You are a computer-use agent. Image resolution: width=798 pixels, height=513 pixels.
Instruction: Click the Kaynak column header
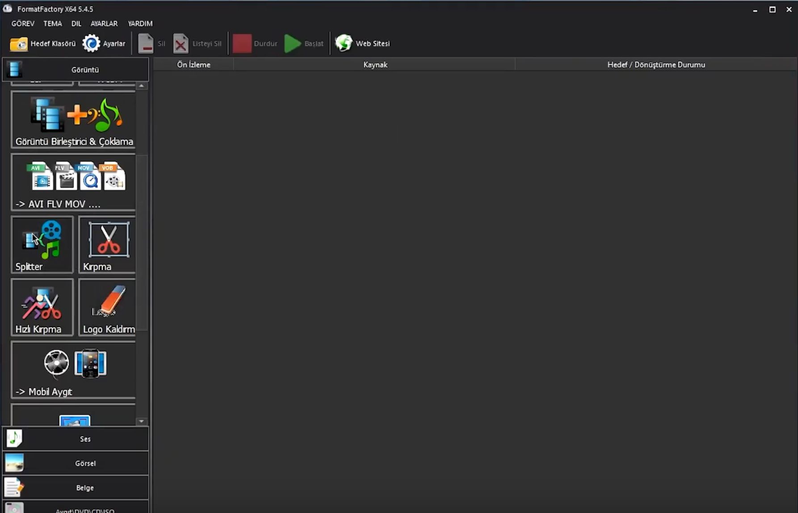tap(375, 65)
